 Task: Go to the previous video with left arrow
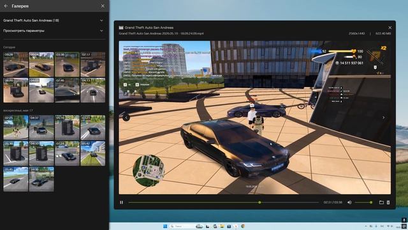tap(126, 118)
